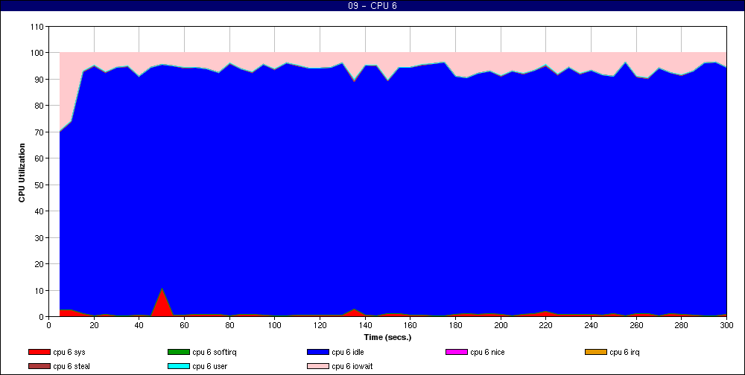Click the blue cpu 6 idle legend swatch
Viewport: 745px width, 375px height.
pos(318,352)
